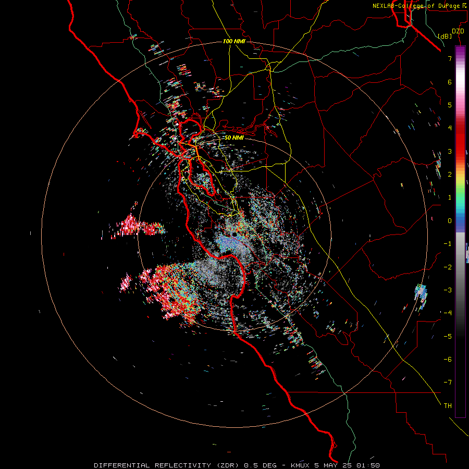
Task: Click "(ZDR)" in the bottom caption
Action: [x=228, y=465]
